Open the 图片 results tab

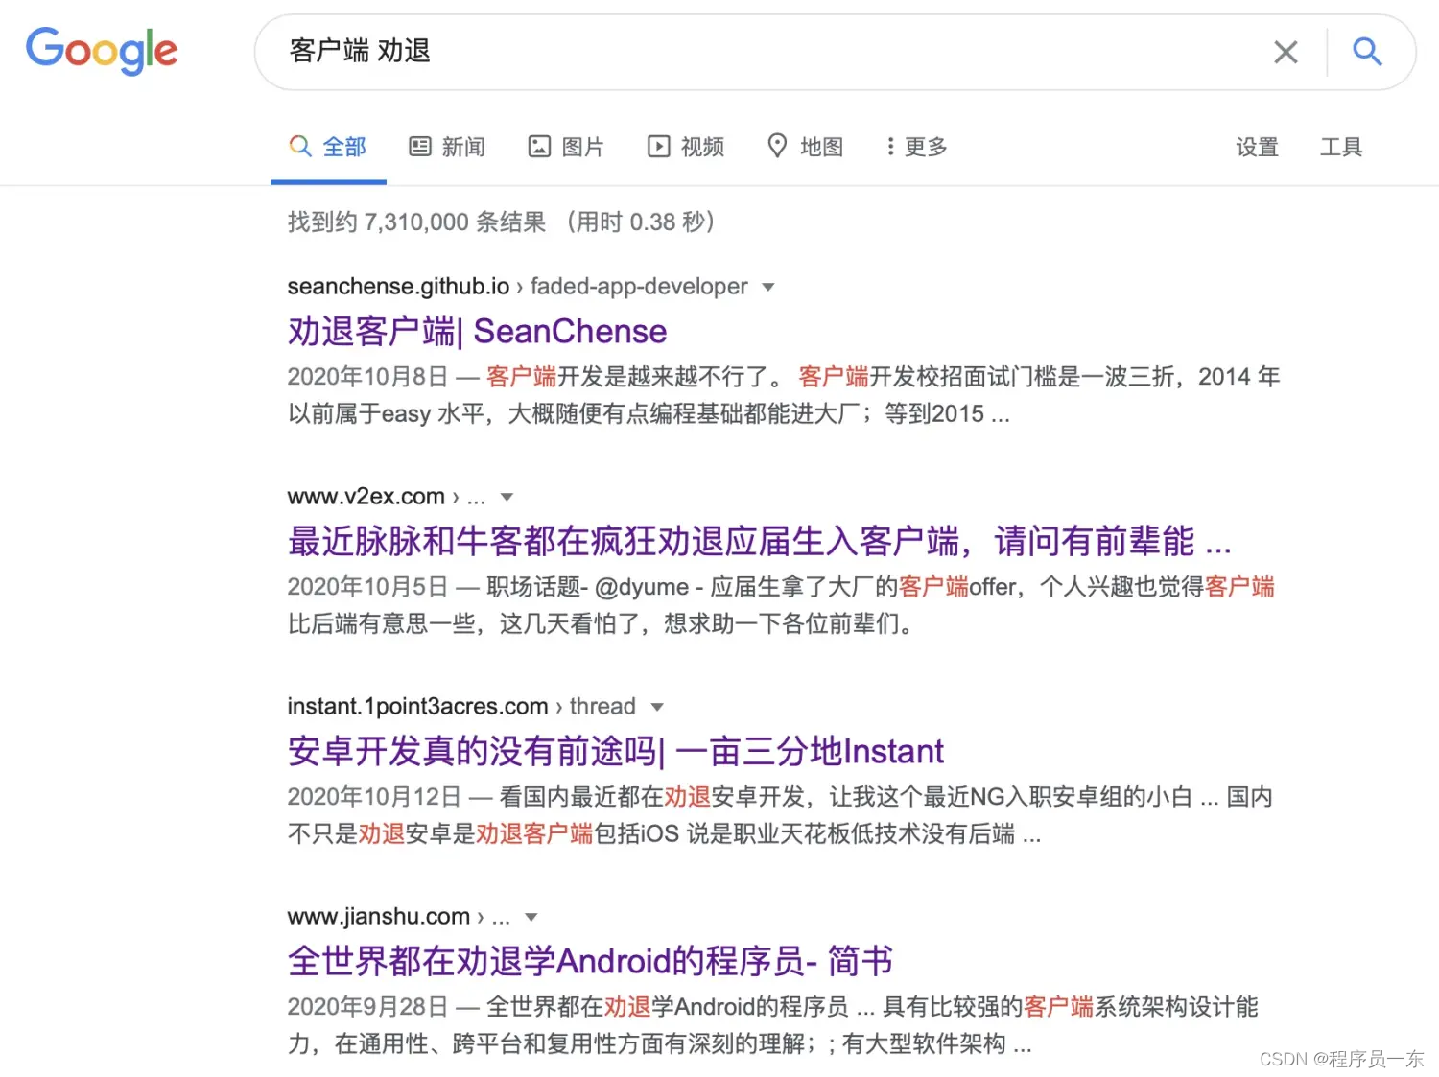[566, 147]
